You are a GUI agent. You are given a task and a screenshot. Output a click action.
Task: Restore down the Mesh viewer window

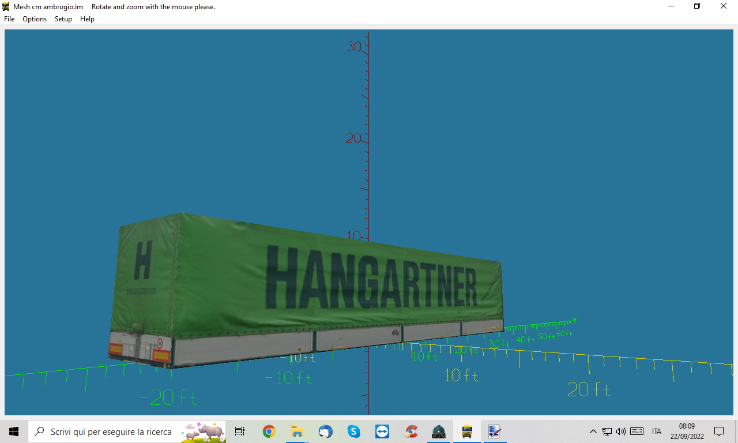tap(697, 6)
